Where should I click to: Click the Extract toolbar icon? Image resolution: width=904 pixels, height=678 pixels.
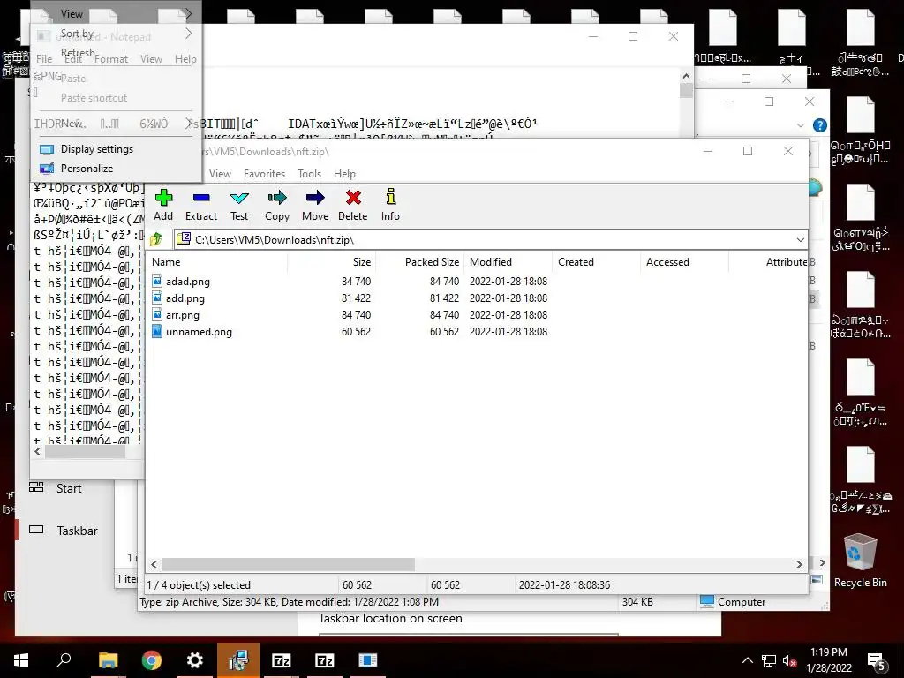tap(201, 199)
